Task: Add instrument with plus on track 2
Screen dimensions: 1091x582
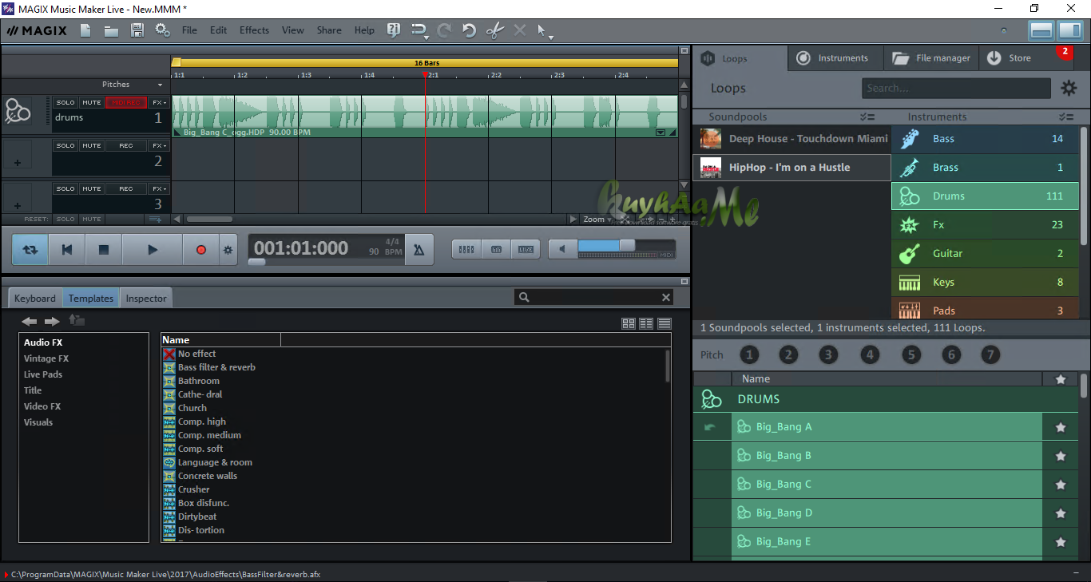Action: pos(18,162)
